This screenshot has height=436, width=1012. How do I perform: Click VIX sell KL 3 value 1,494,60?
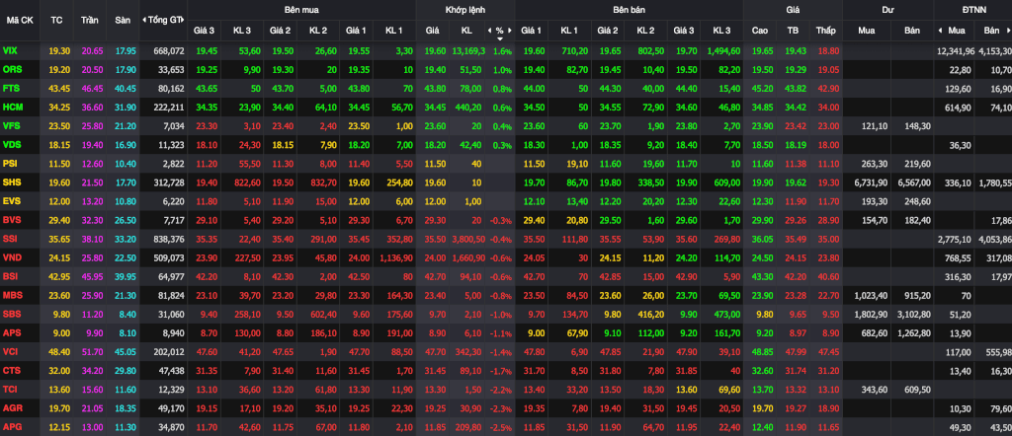723,50
